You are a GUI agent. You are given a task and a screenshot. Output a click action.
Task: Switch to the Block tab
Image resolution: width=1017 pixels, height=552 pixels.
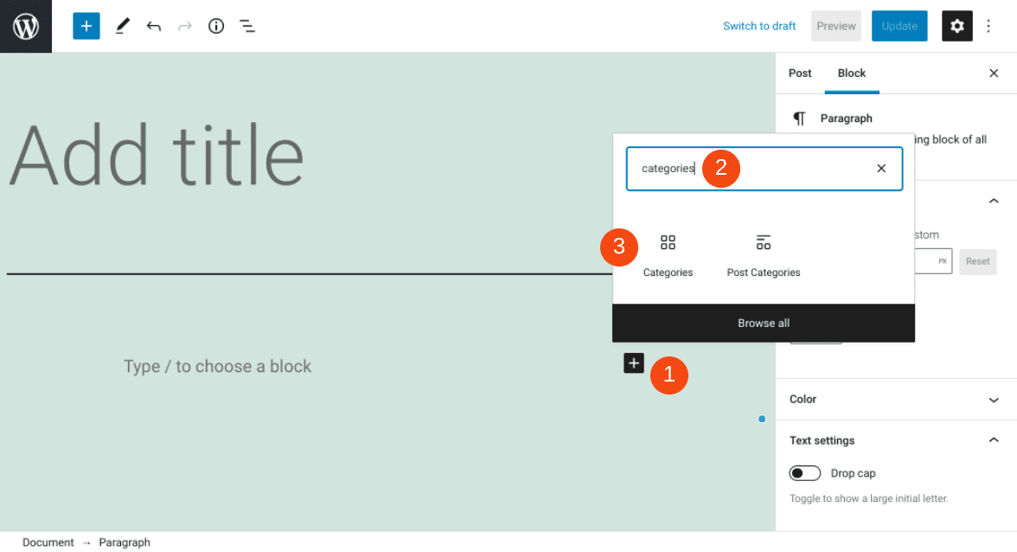point(851,74)
